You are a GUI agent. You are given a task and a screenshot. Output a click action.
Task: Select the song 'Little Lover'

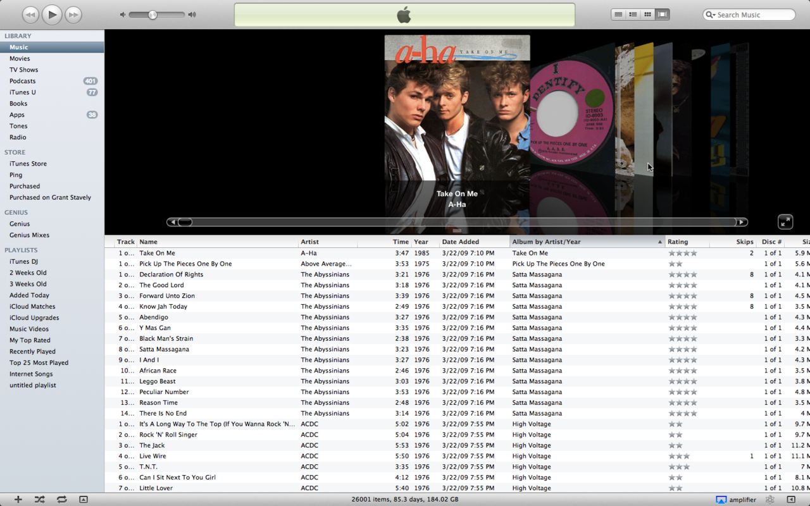(x=156, y=488)
